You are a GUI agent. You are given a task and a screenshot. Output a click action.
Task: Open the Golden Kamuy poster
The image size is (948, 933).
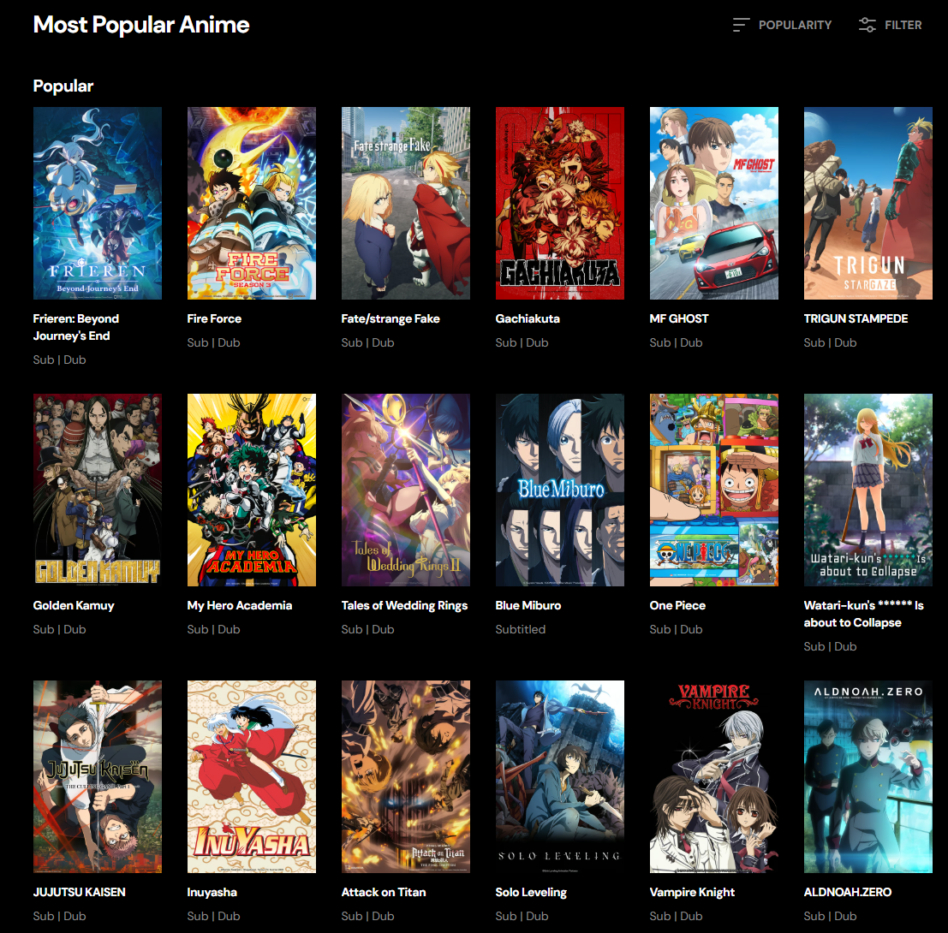(x=98, y=490)
